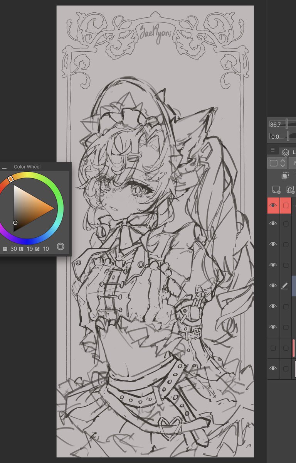
Task: Hide the fourth layer from the top
Action: [273, 265]
